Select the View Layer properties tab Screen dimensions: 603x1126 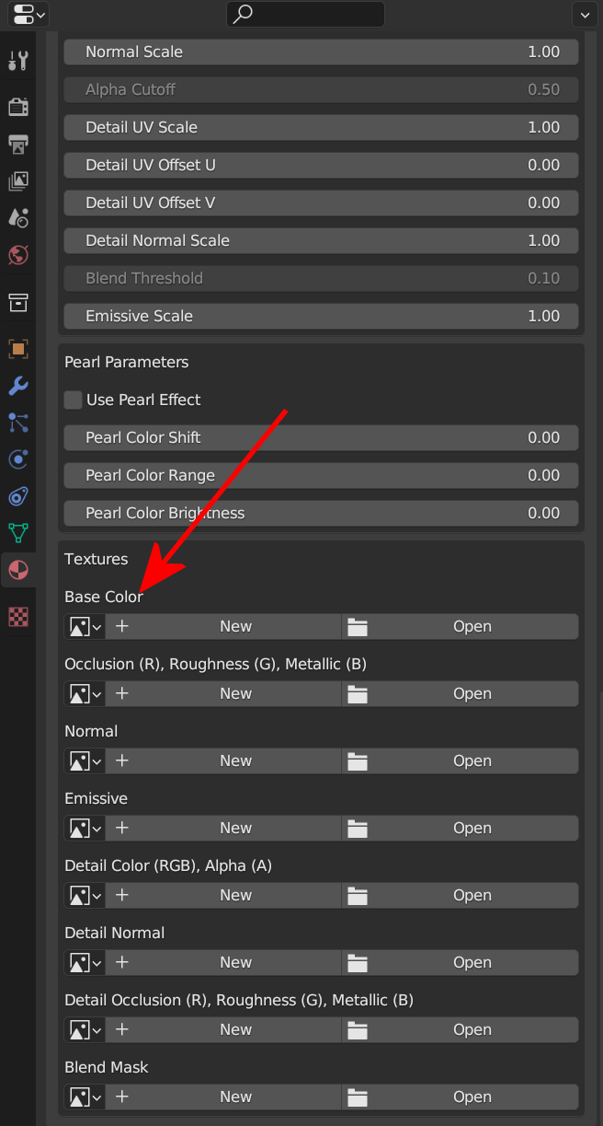pos(17,180)
